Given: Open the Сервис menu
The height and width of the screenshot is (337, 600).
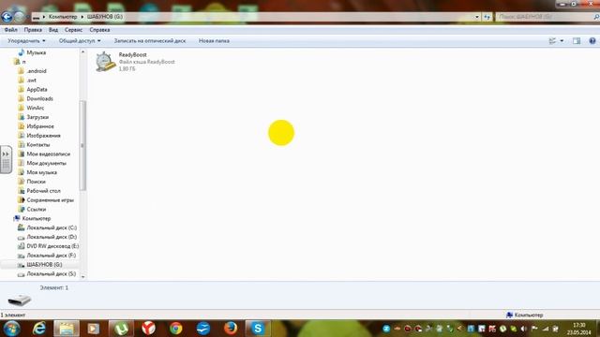Looking at the screenshot, I should (x=73, y=30).
